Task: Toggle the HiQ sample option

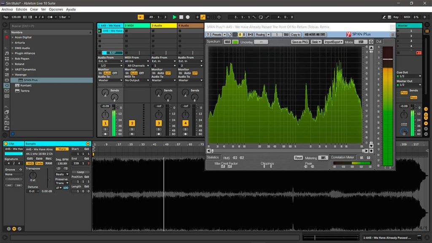Action: coord(30,163)
